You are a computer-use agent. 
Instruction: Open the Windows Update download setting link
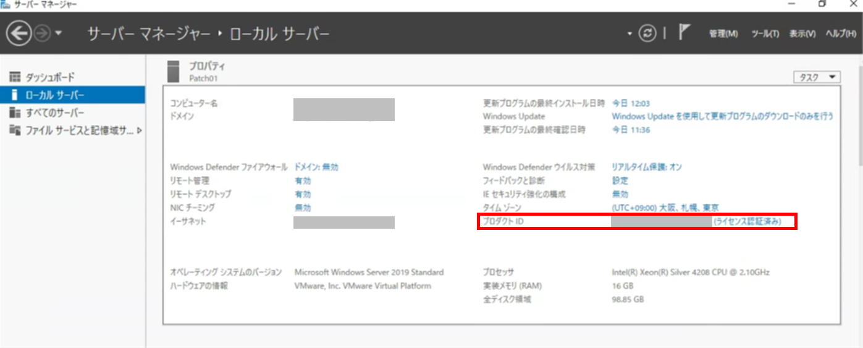click(x=722, y=116)
